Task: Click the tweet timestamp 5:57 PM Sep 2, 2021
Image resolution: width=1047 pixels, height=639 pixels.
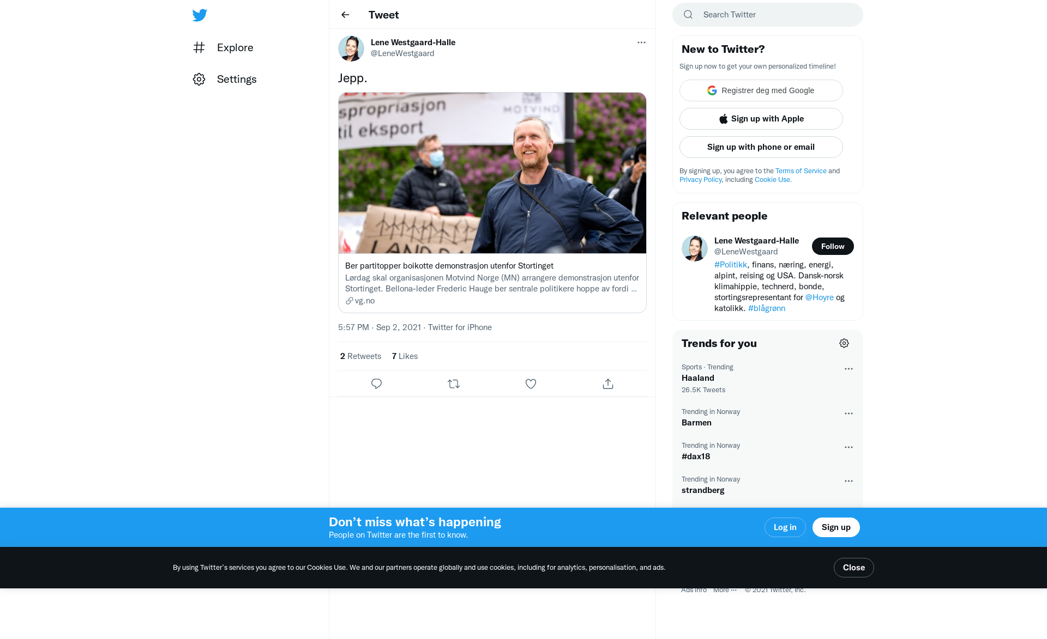Action: click(380, 327)
